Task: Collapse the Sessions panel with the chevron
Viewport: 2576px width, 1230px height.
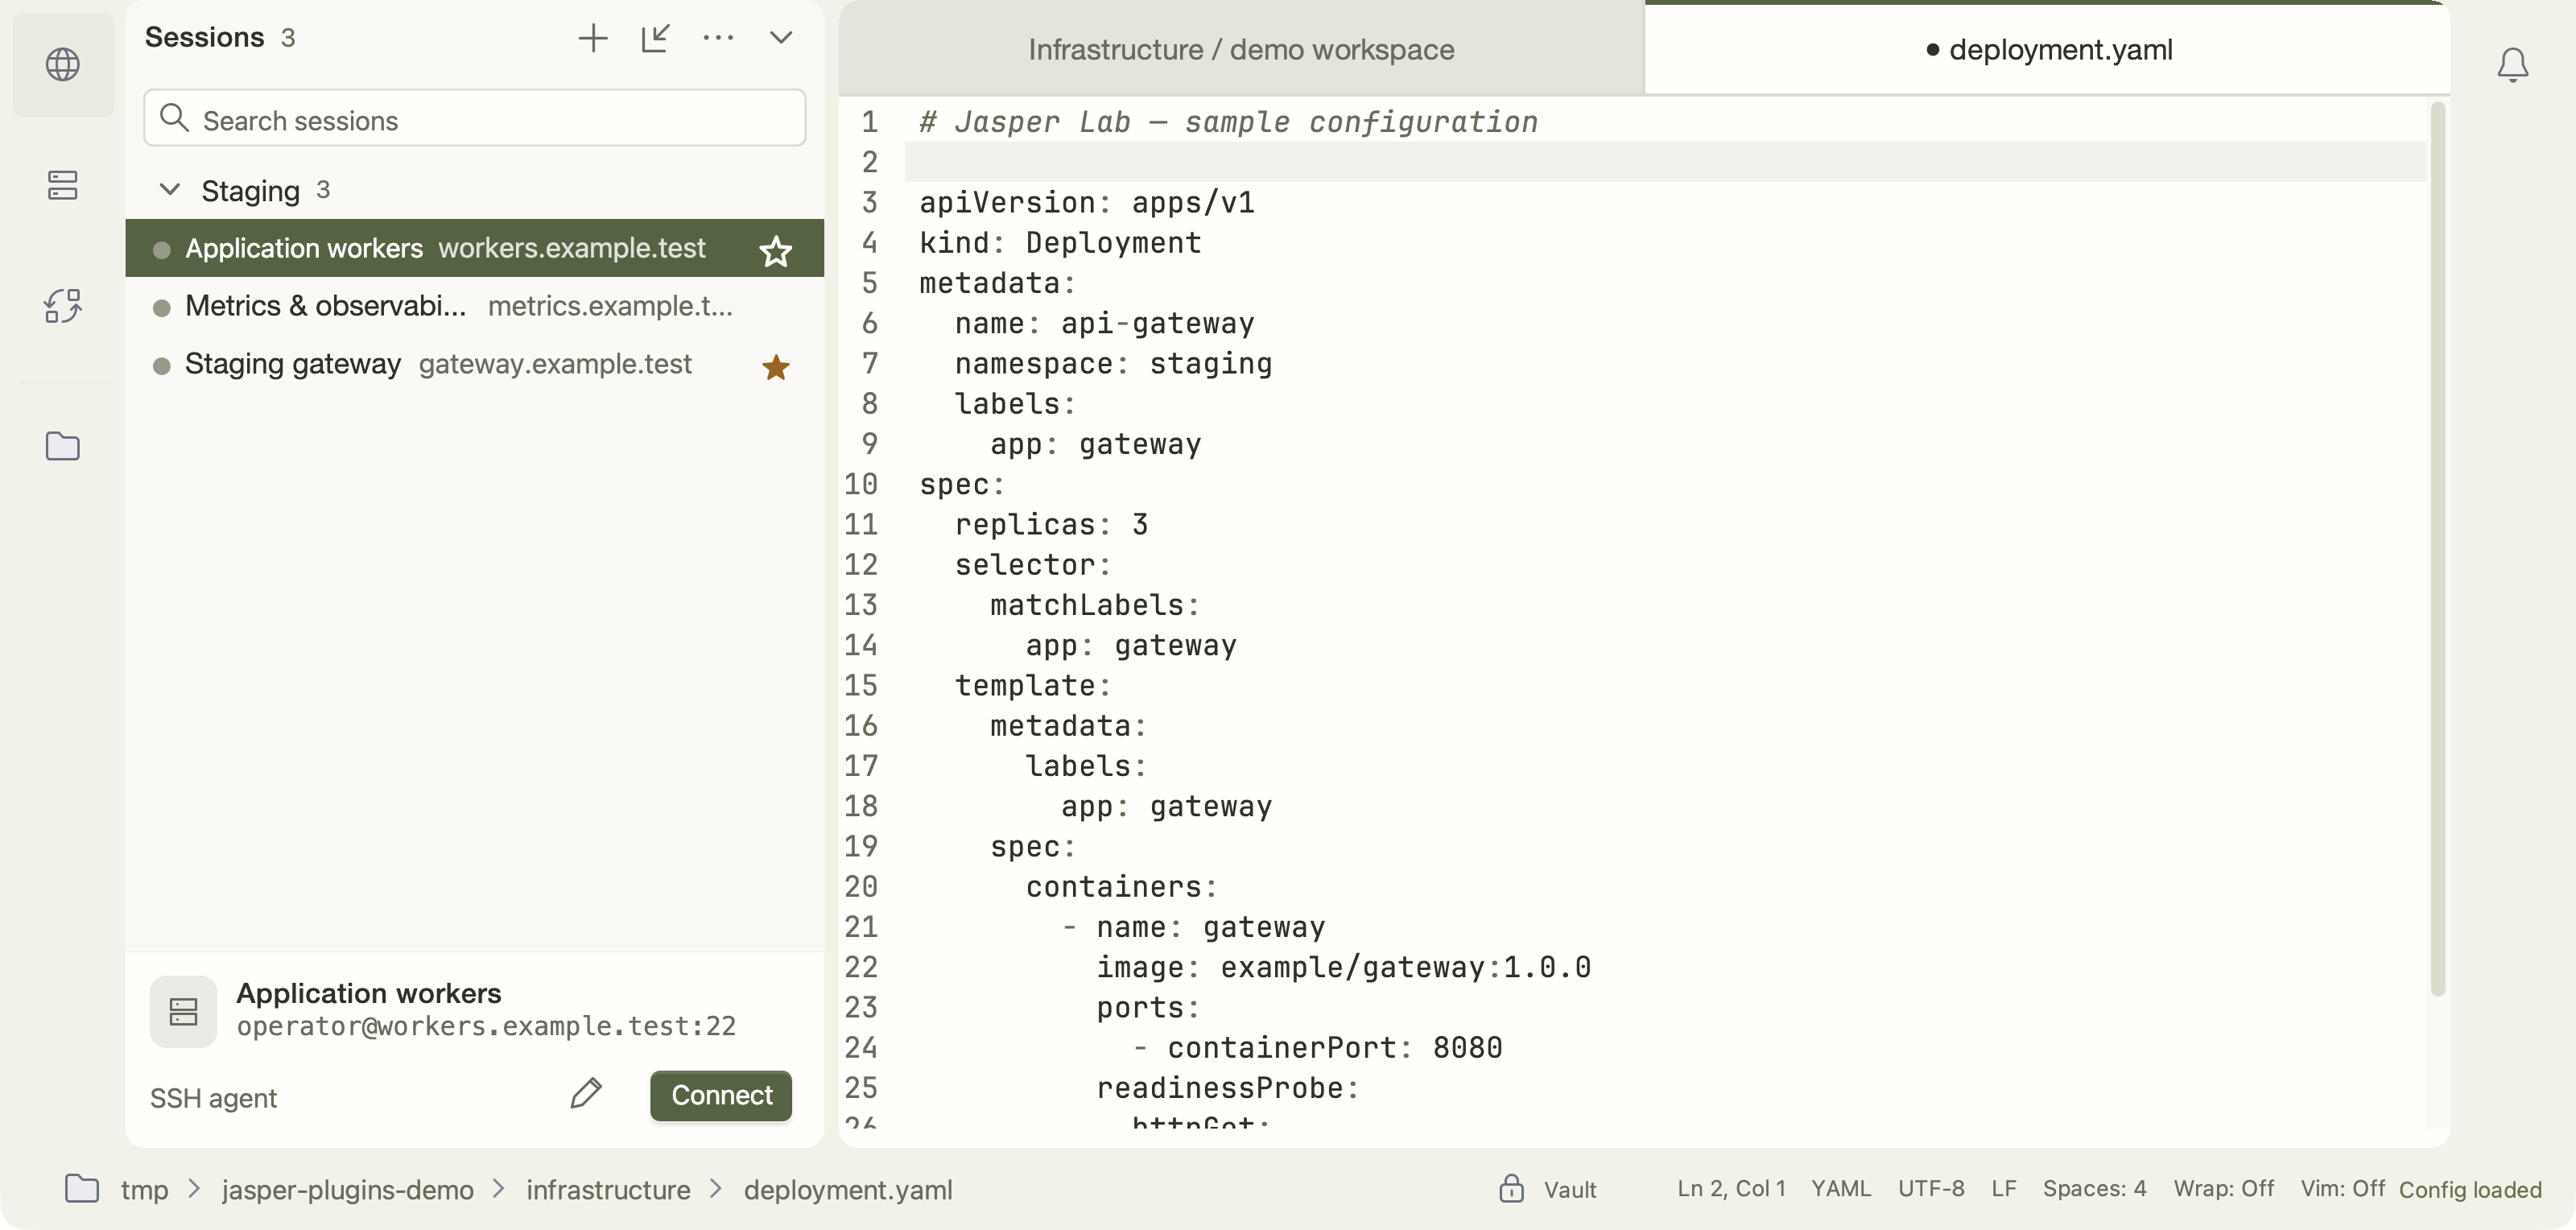Action: point(781,38)
